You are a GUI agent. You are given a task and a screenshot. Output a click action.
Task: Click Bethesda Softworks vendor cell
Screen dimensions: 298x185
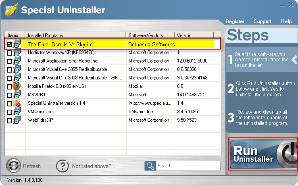[x=152, y=44]
